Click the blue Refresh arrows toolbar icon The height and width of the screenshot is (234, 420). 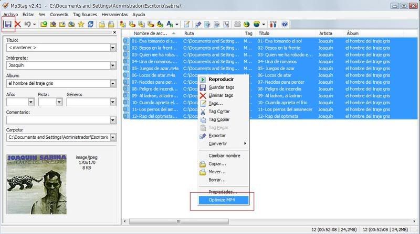click(90, 24)
